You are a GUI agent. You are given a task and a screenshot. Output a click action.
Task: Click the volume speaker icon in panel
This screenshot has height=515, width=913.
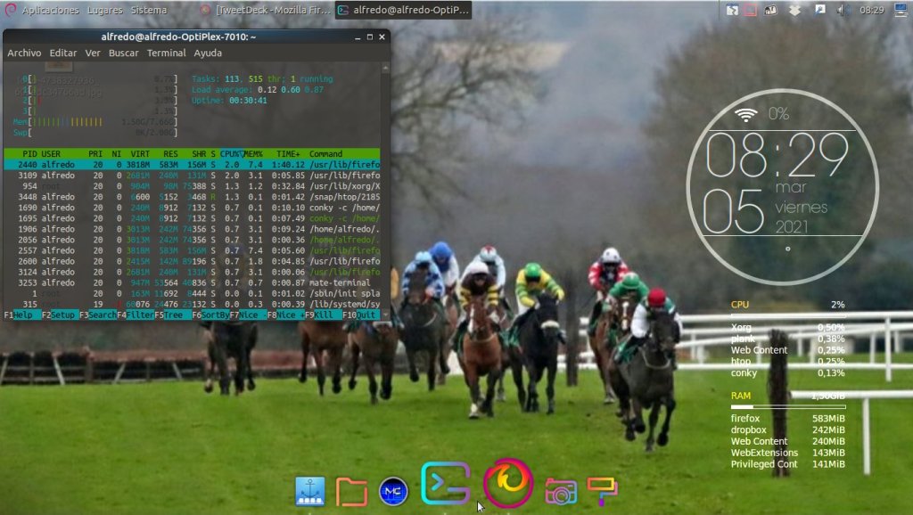(843, 11)
